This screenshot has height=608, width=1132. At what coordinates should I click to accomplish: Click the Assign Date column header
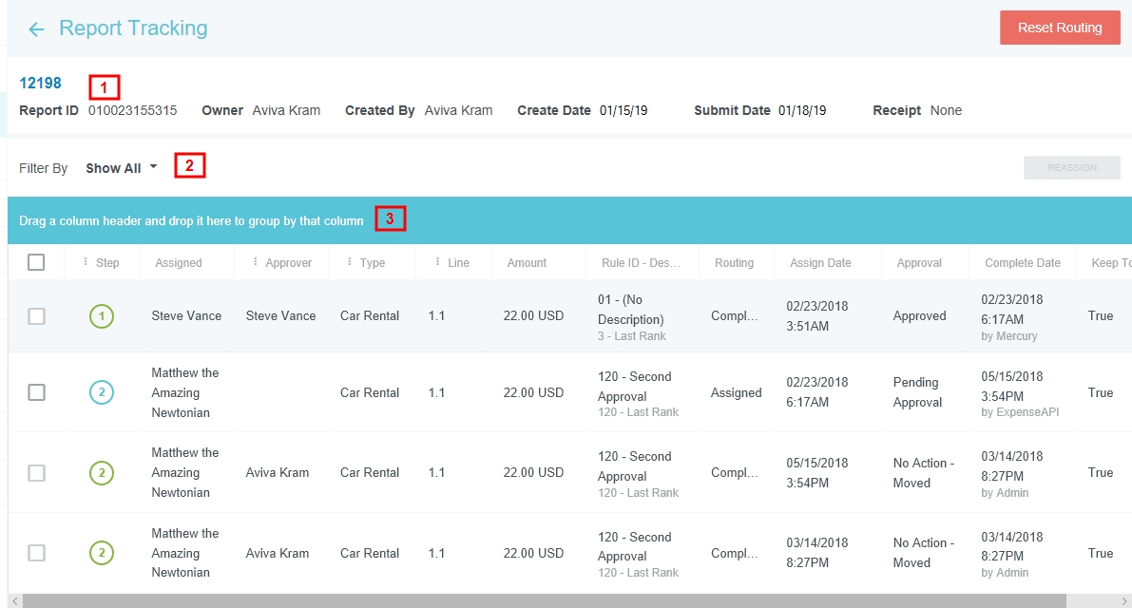pyautogui.click(x=820, y=263)
